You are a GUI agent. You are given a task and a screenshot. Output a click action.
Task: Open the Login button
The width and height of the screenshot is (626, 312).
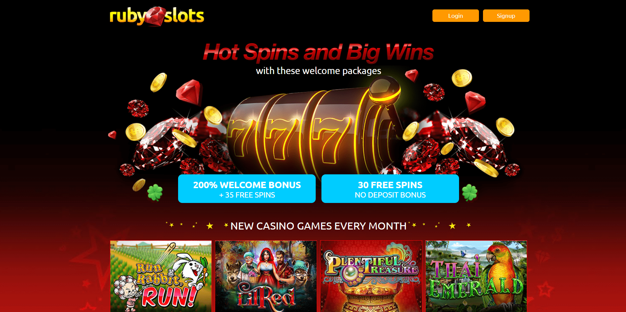(x=455, y=16)
